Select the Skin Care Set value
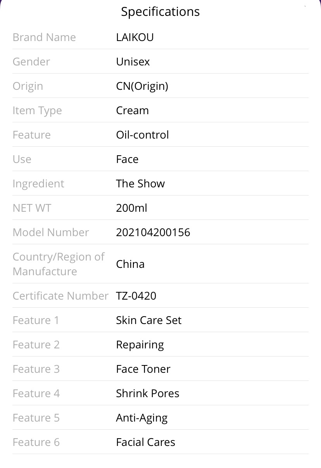This screenshot has height=468, width=321. coord(149,320)
